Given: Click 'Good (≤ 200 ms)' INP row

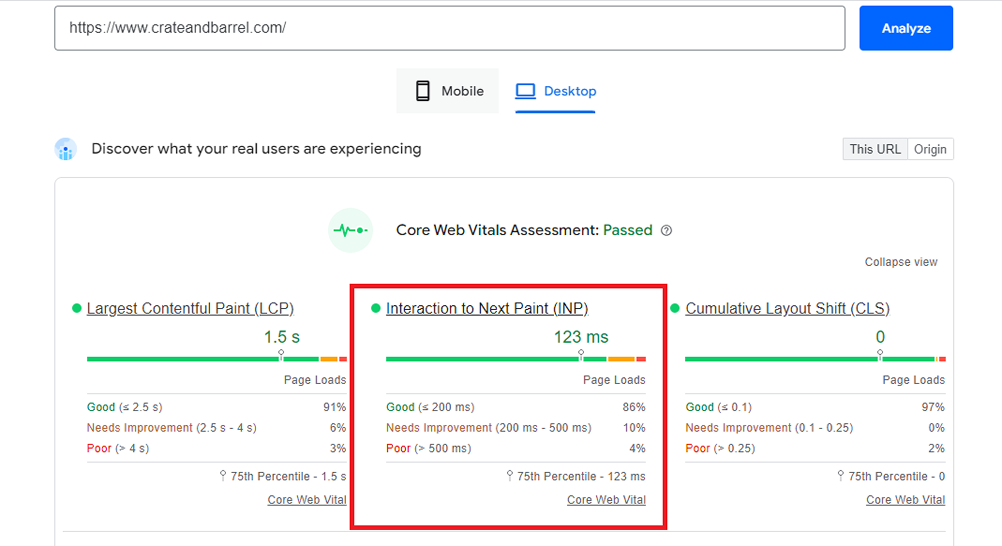Looking at the screenshot, I should point(516,407).
